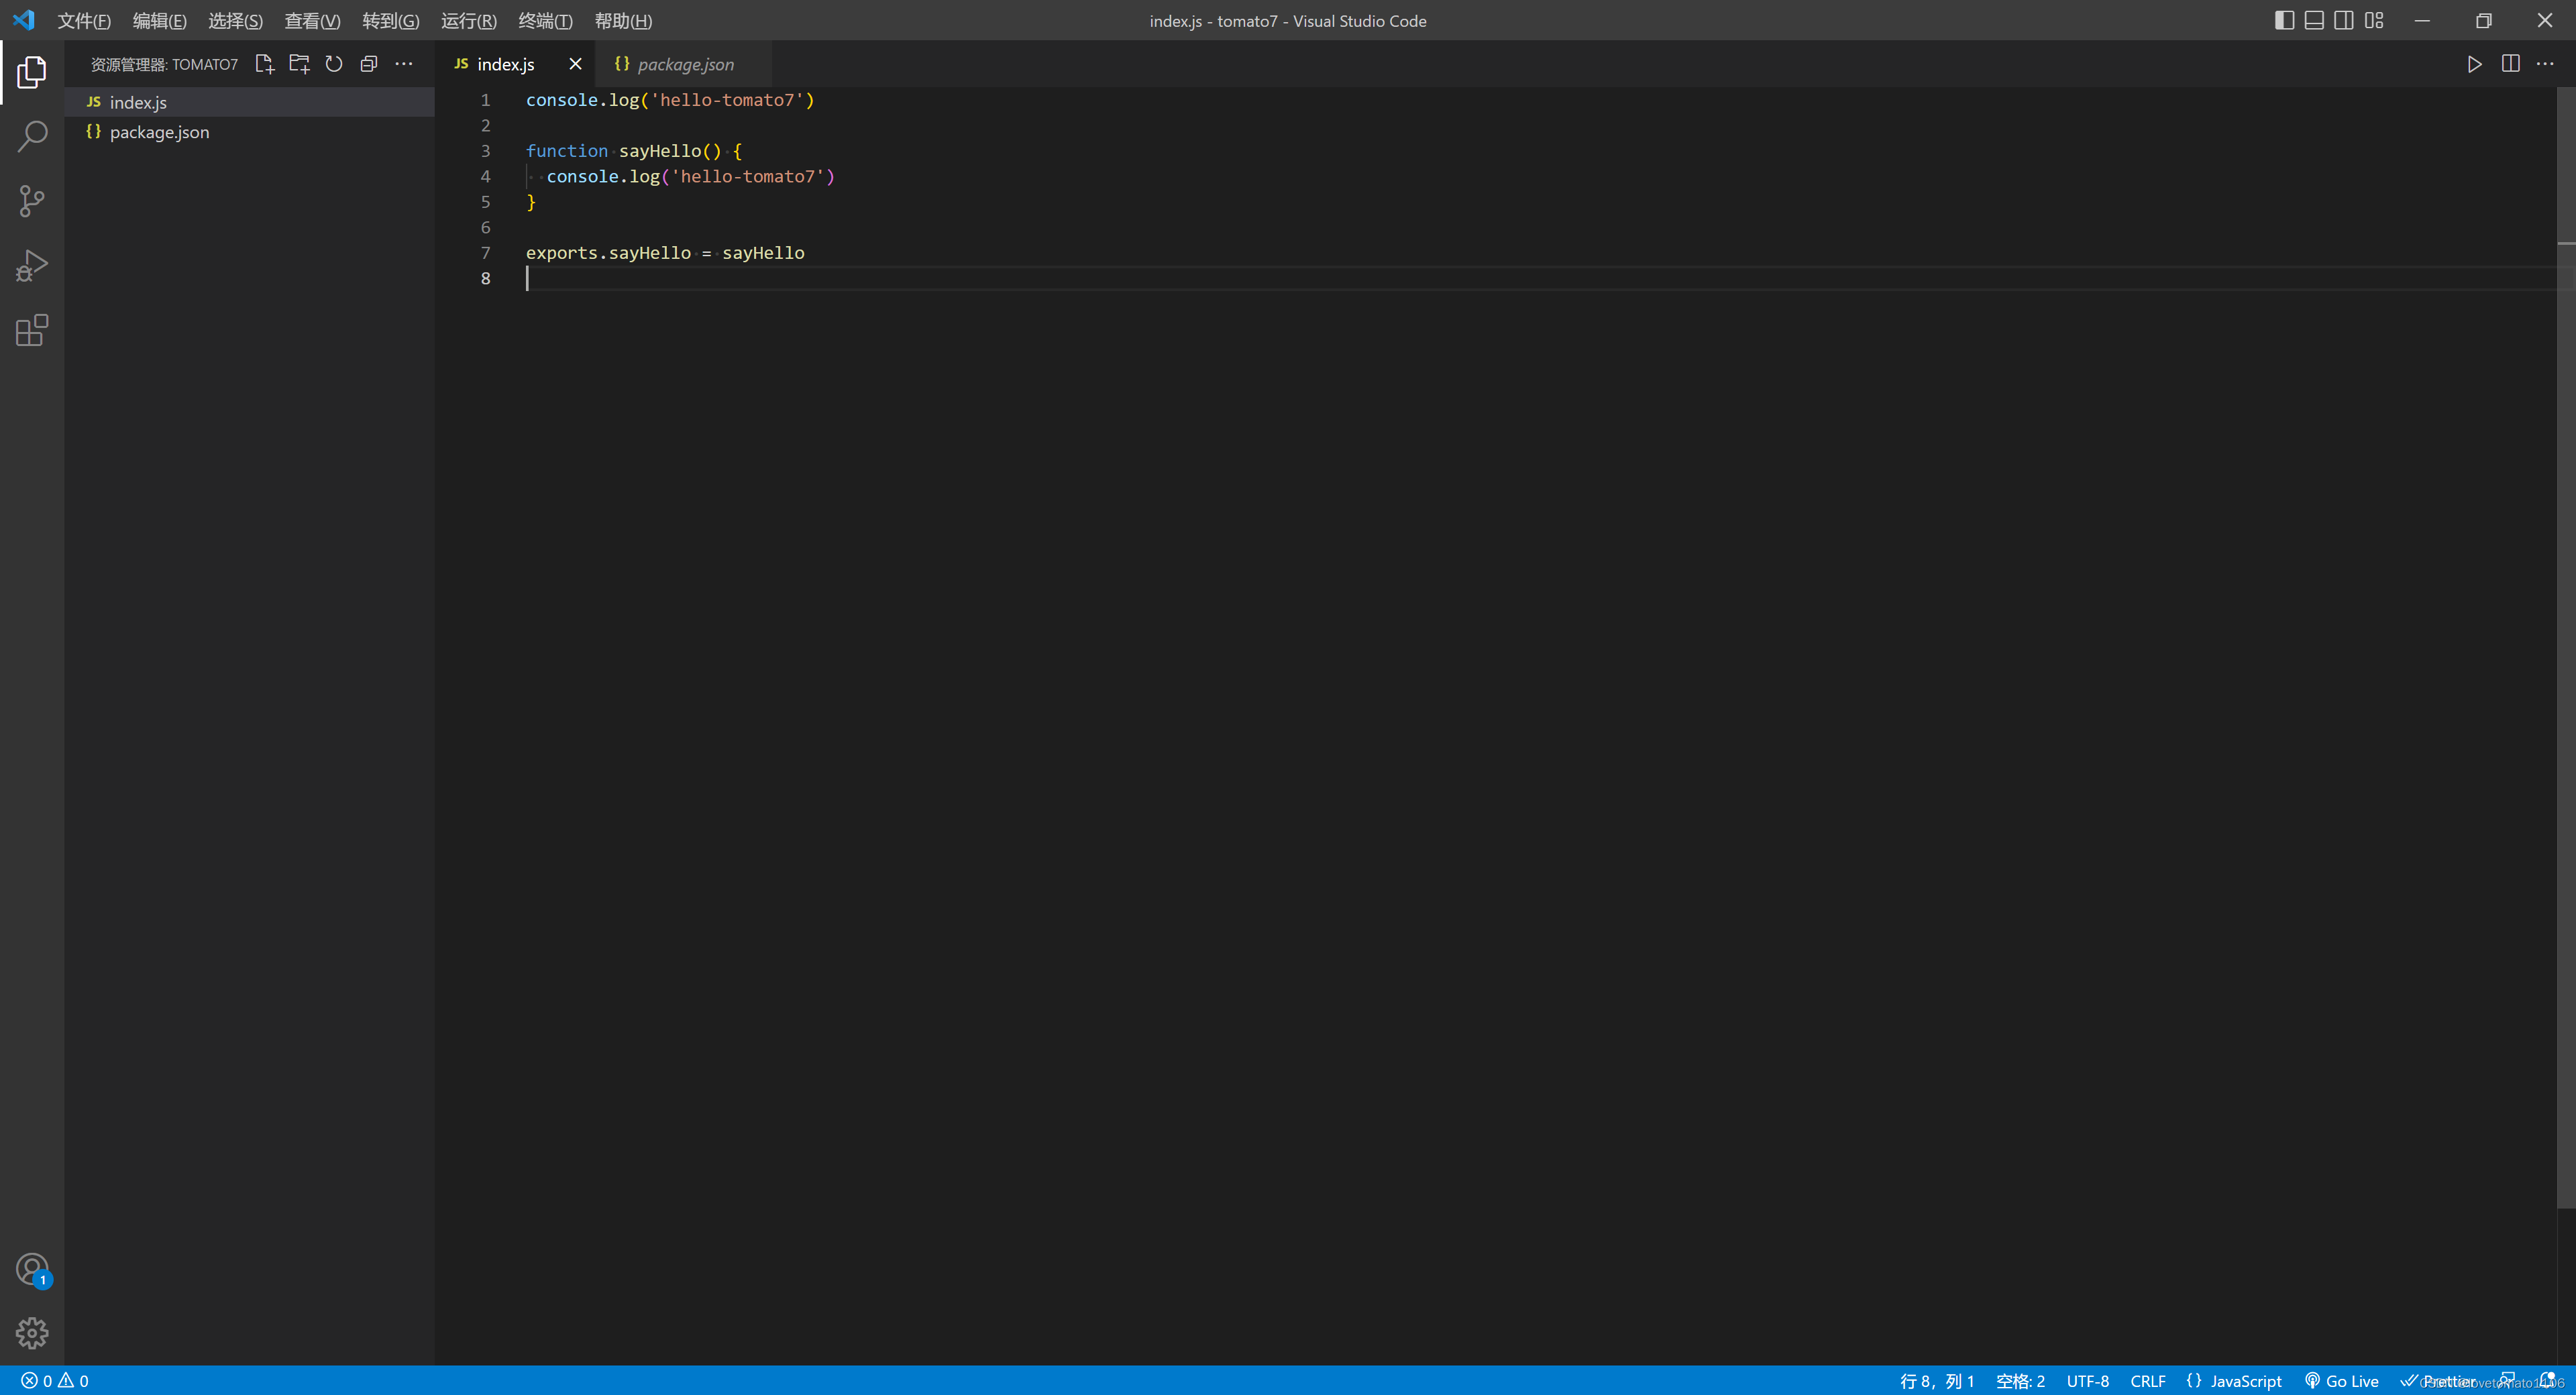Click the CRLF line ending indicator
Viewport: 2576px width, 1395px height.
click(2147, 1380)
